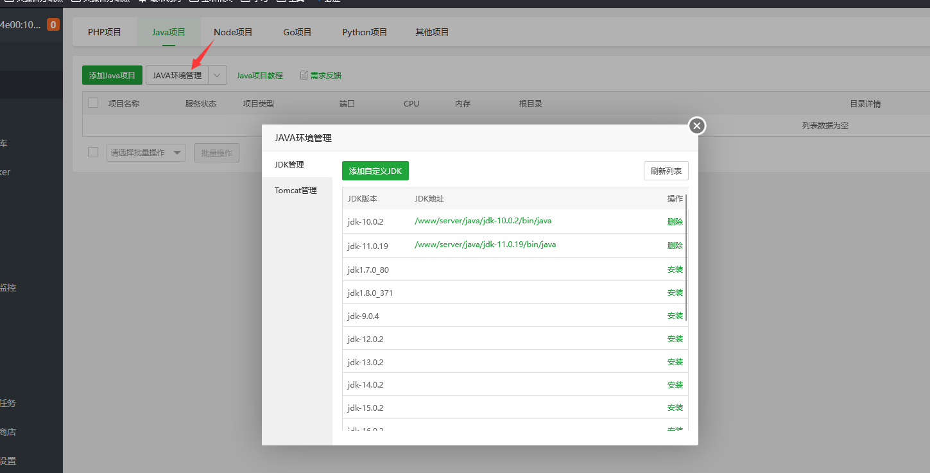Open the JAVA环境管理 dropdown arrow
The height and width of the screenshot is (473, 930).
point(218,75)
